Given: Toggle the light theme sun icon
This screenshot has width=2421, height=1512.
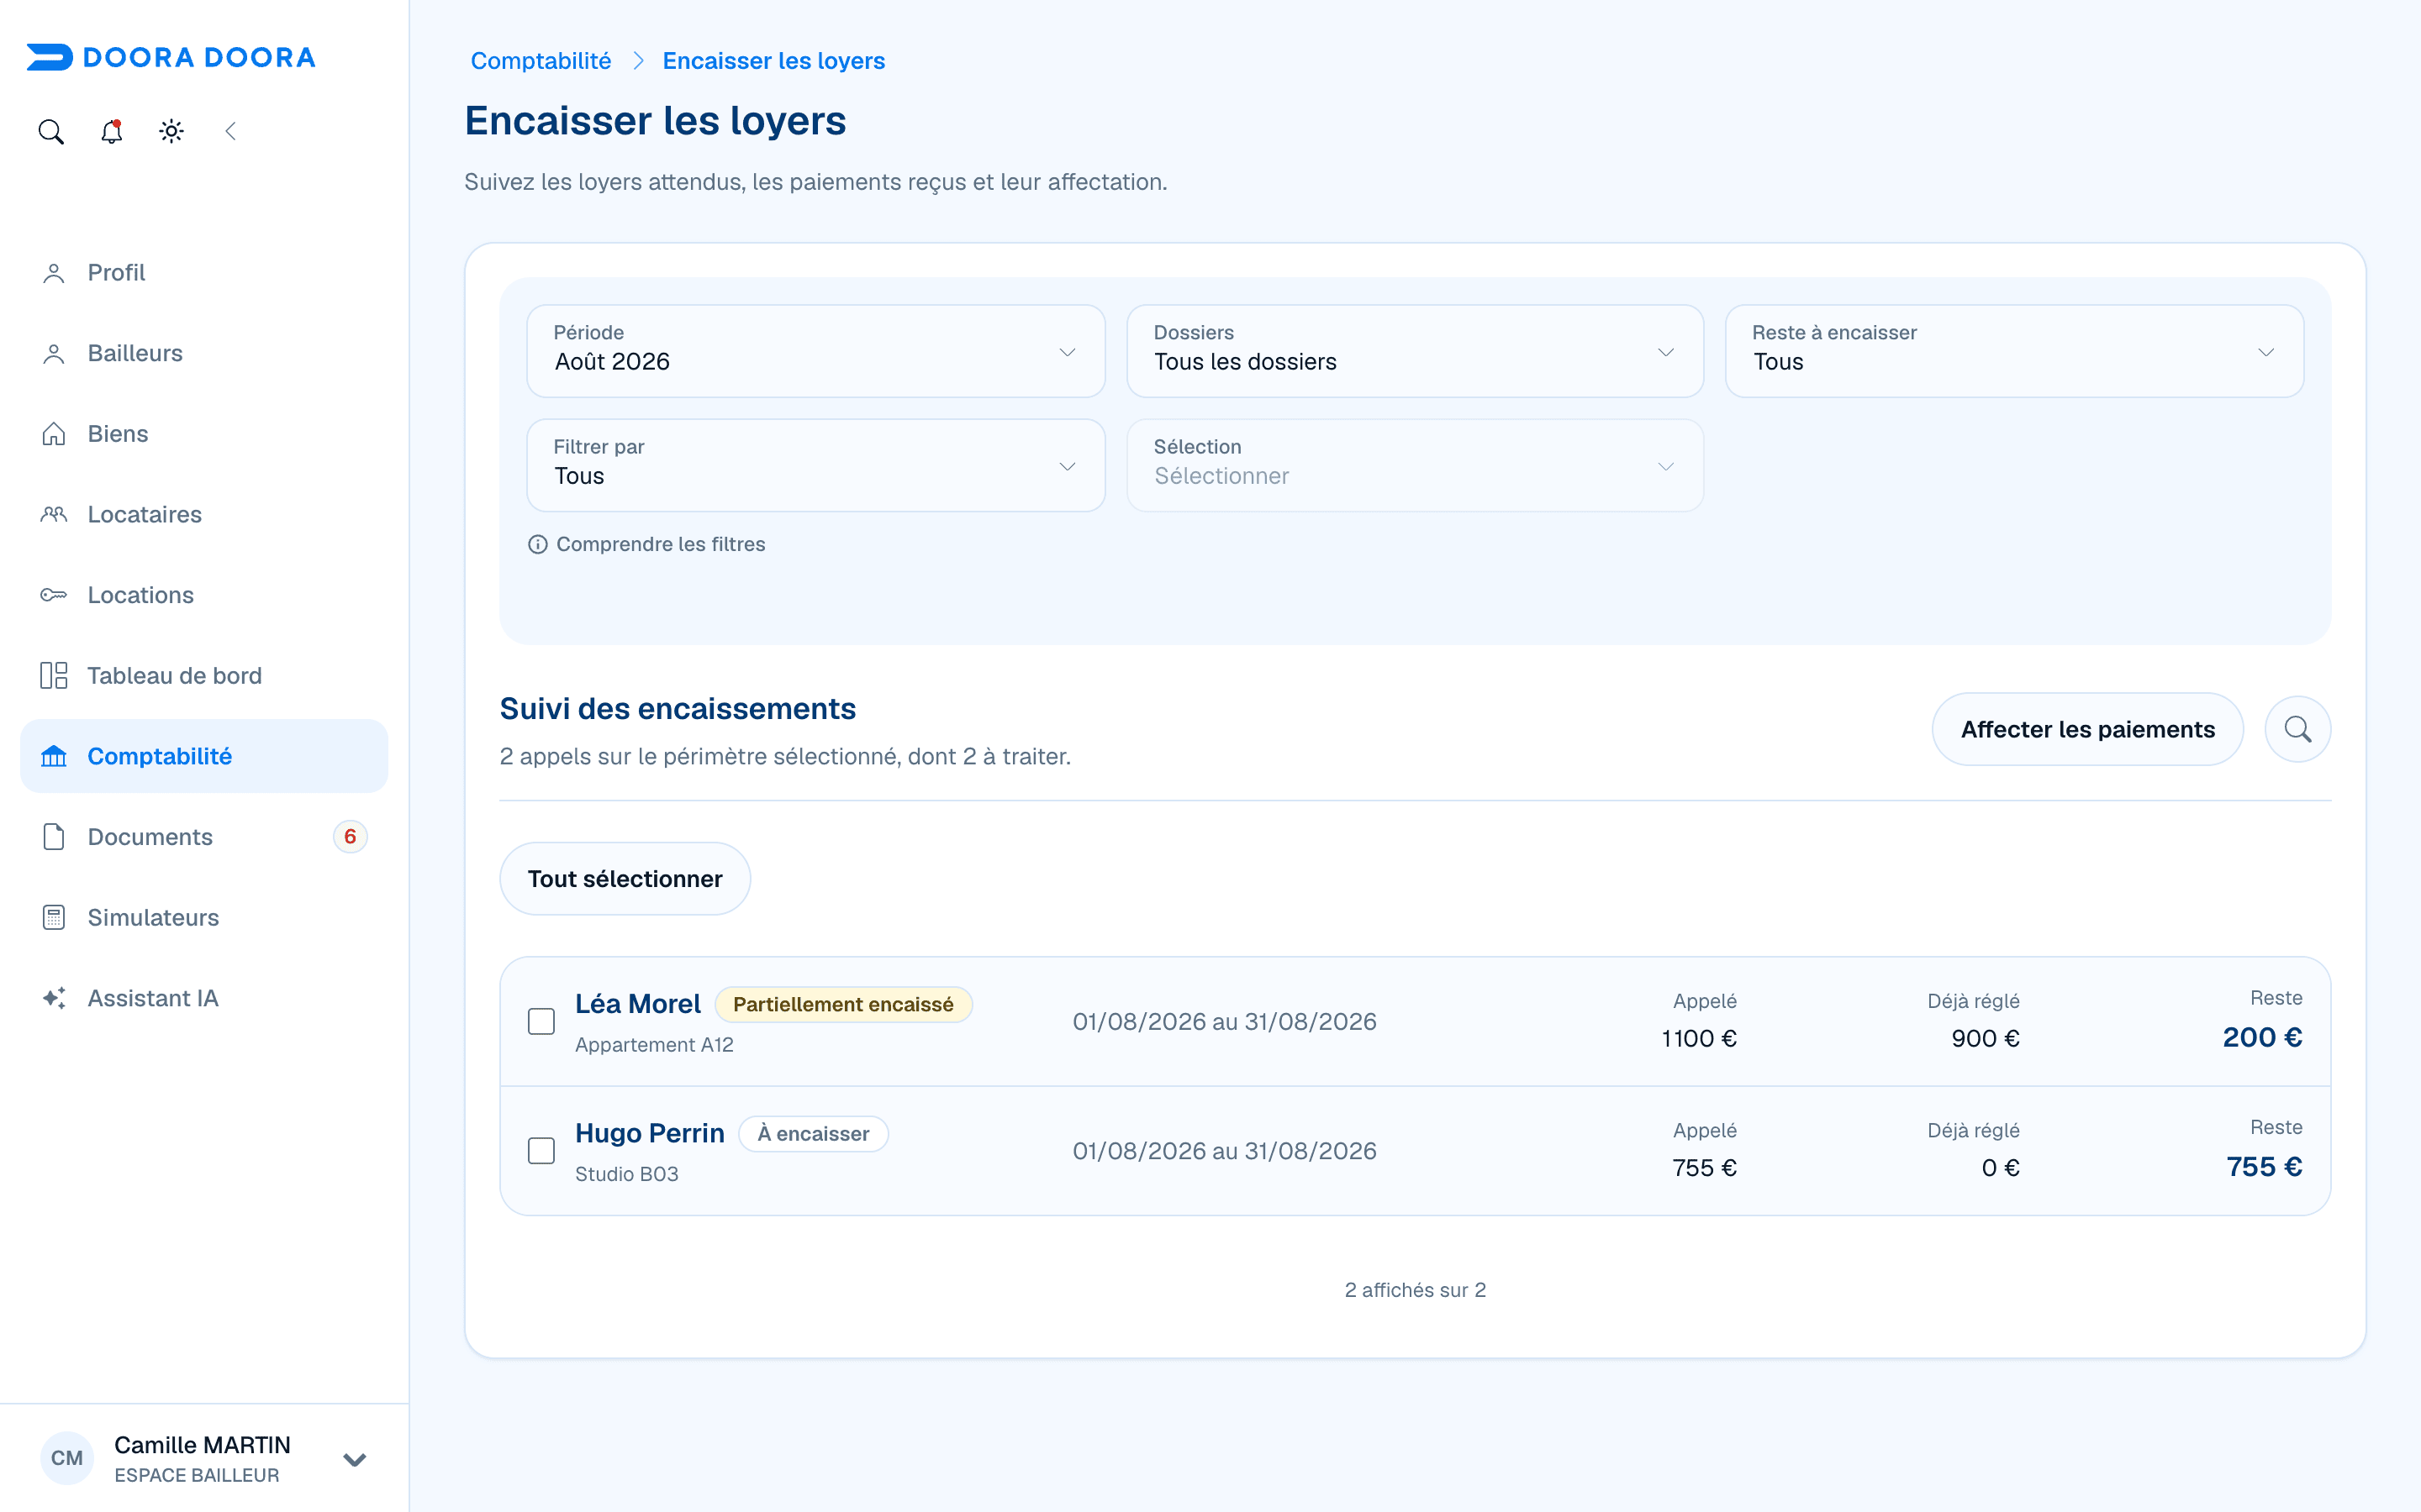Looking at the screenshot, I should click(171, 131).
